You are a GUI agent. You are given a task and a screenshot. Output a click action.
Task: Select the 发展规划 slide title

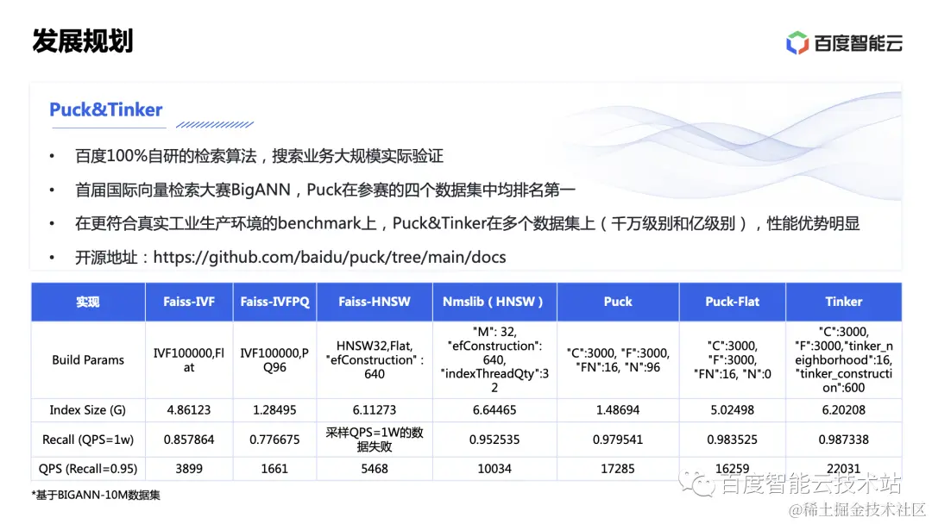pyautogui.click(x=83, y=41)
